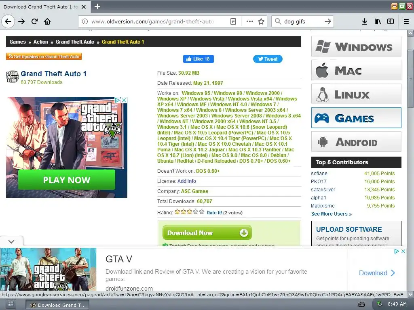Click the GTA V banner thumbnail
Image resolution: width=414 pixels, height=310 pixels.
pyautogui.click(x=49, y=269)
